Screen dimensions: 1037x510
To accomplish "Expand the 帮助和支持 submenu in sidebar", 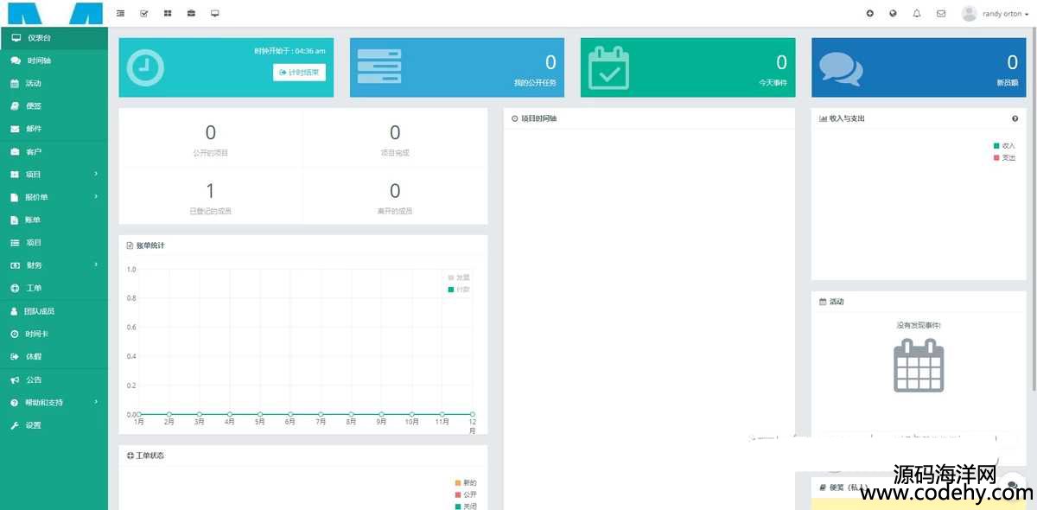I will point(54,402).
